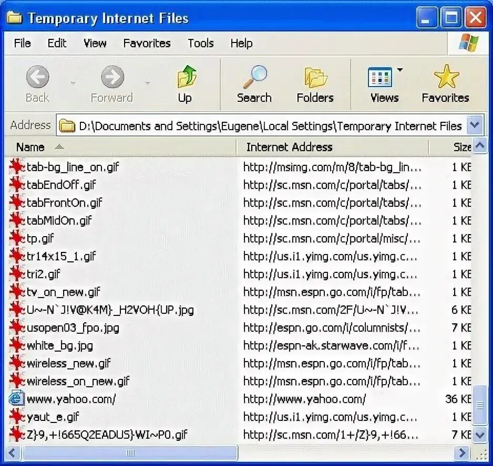Select the tabEndOff.gif file icon
This screenshot has width=493, height=466.
17,185
